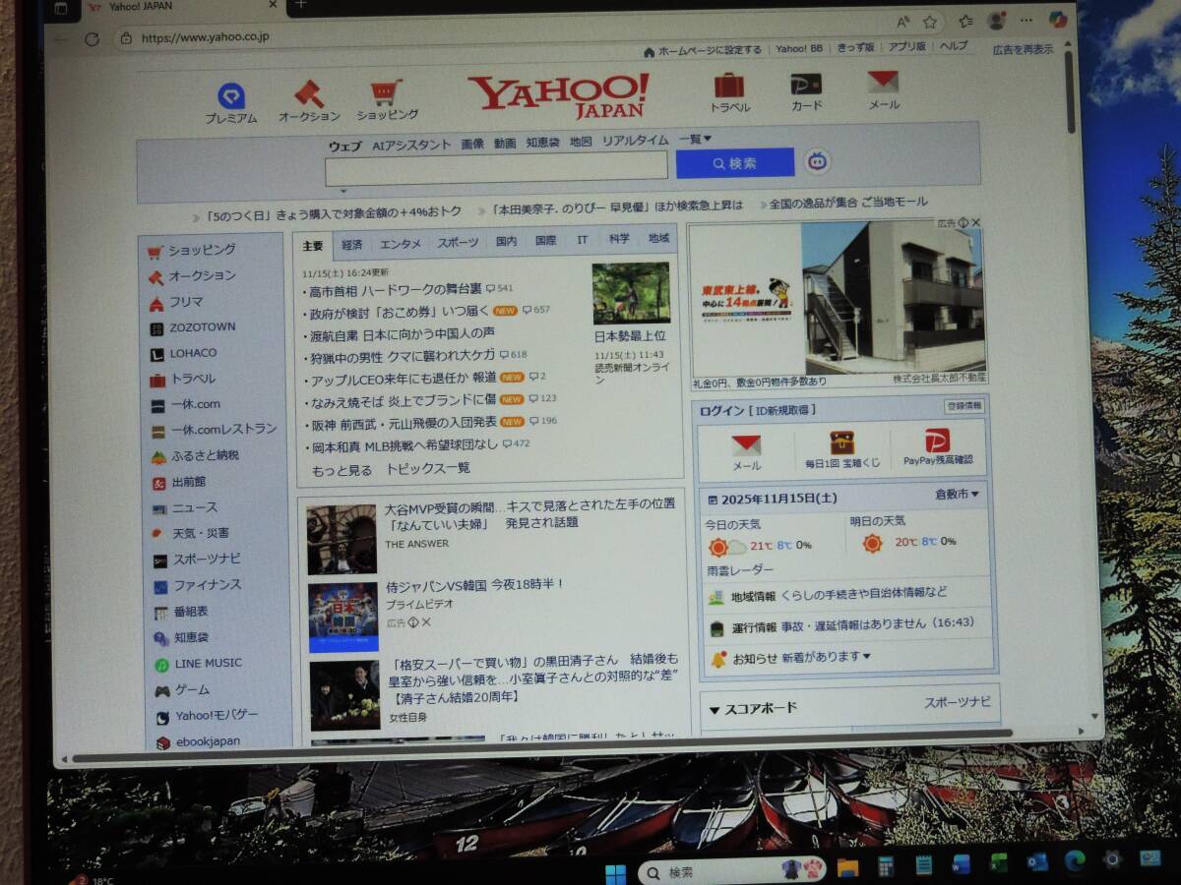Open browser profile avatar icon
This screenshot has width=1181, height=885.
tap(996, 21)
